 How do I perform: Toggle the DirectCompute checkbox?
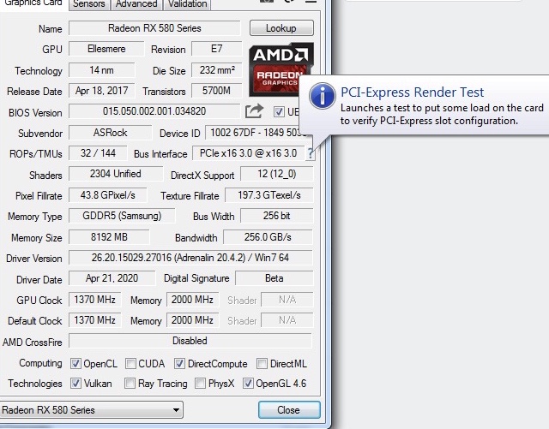pyautogui.click(x=179, y=364)
